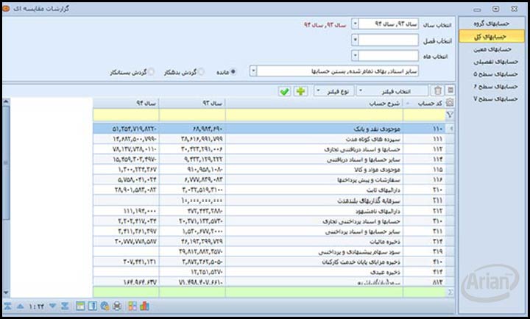
Task: Click the column-layout icon in bottom toolbar
Action: click(92, 307)
